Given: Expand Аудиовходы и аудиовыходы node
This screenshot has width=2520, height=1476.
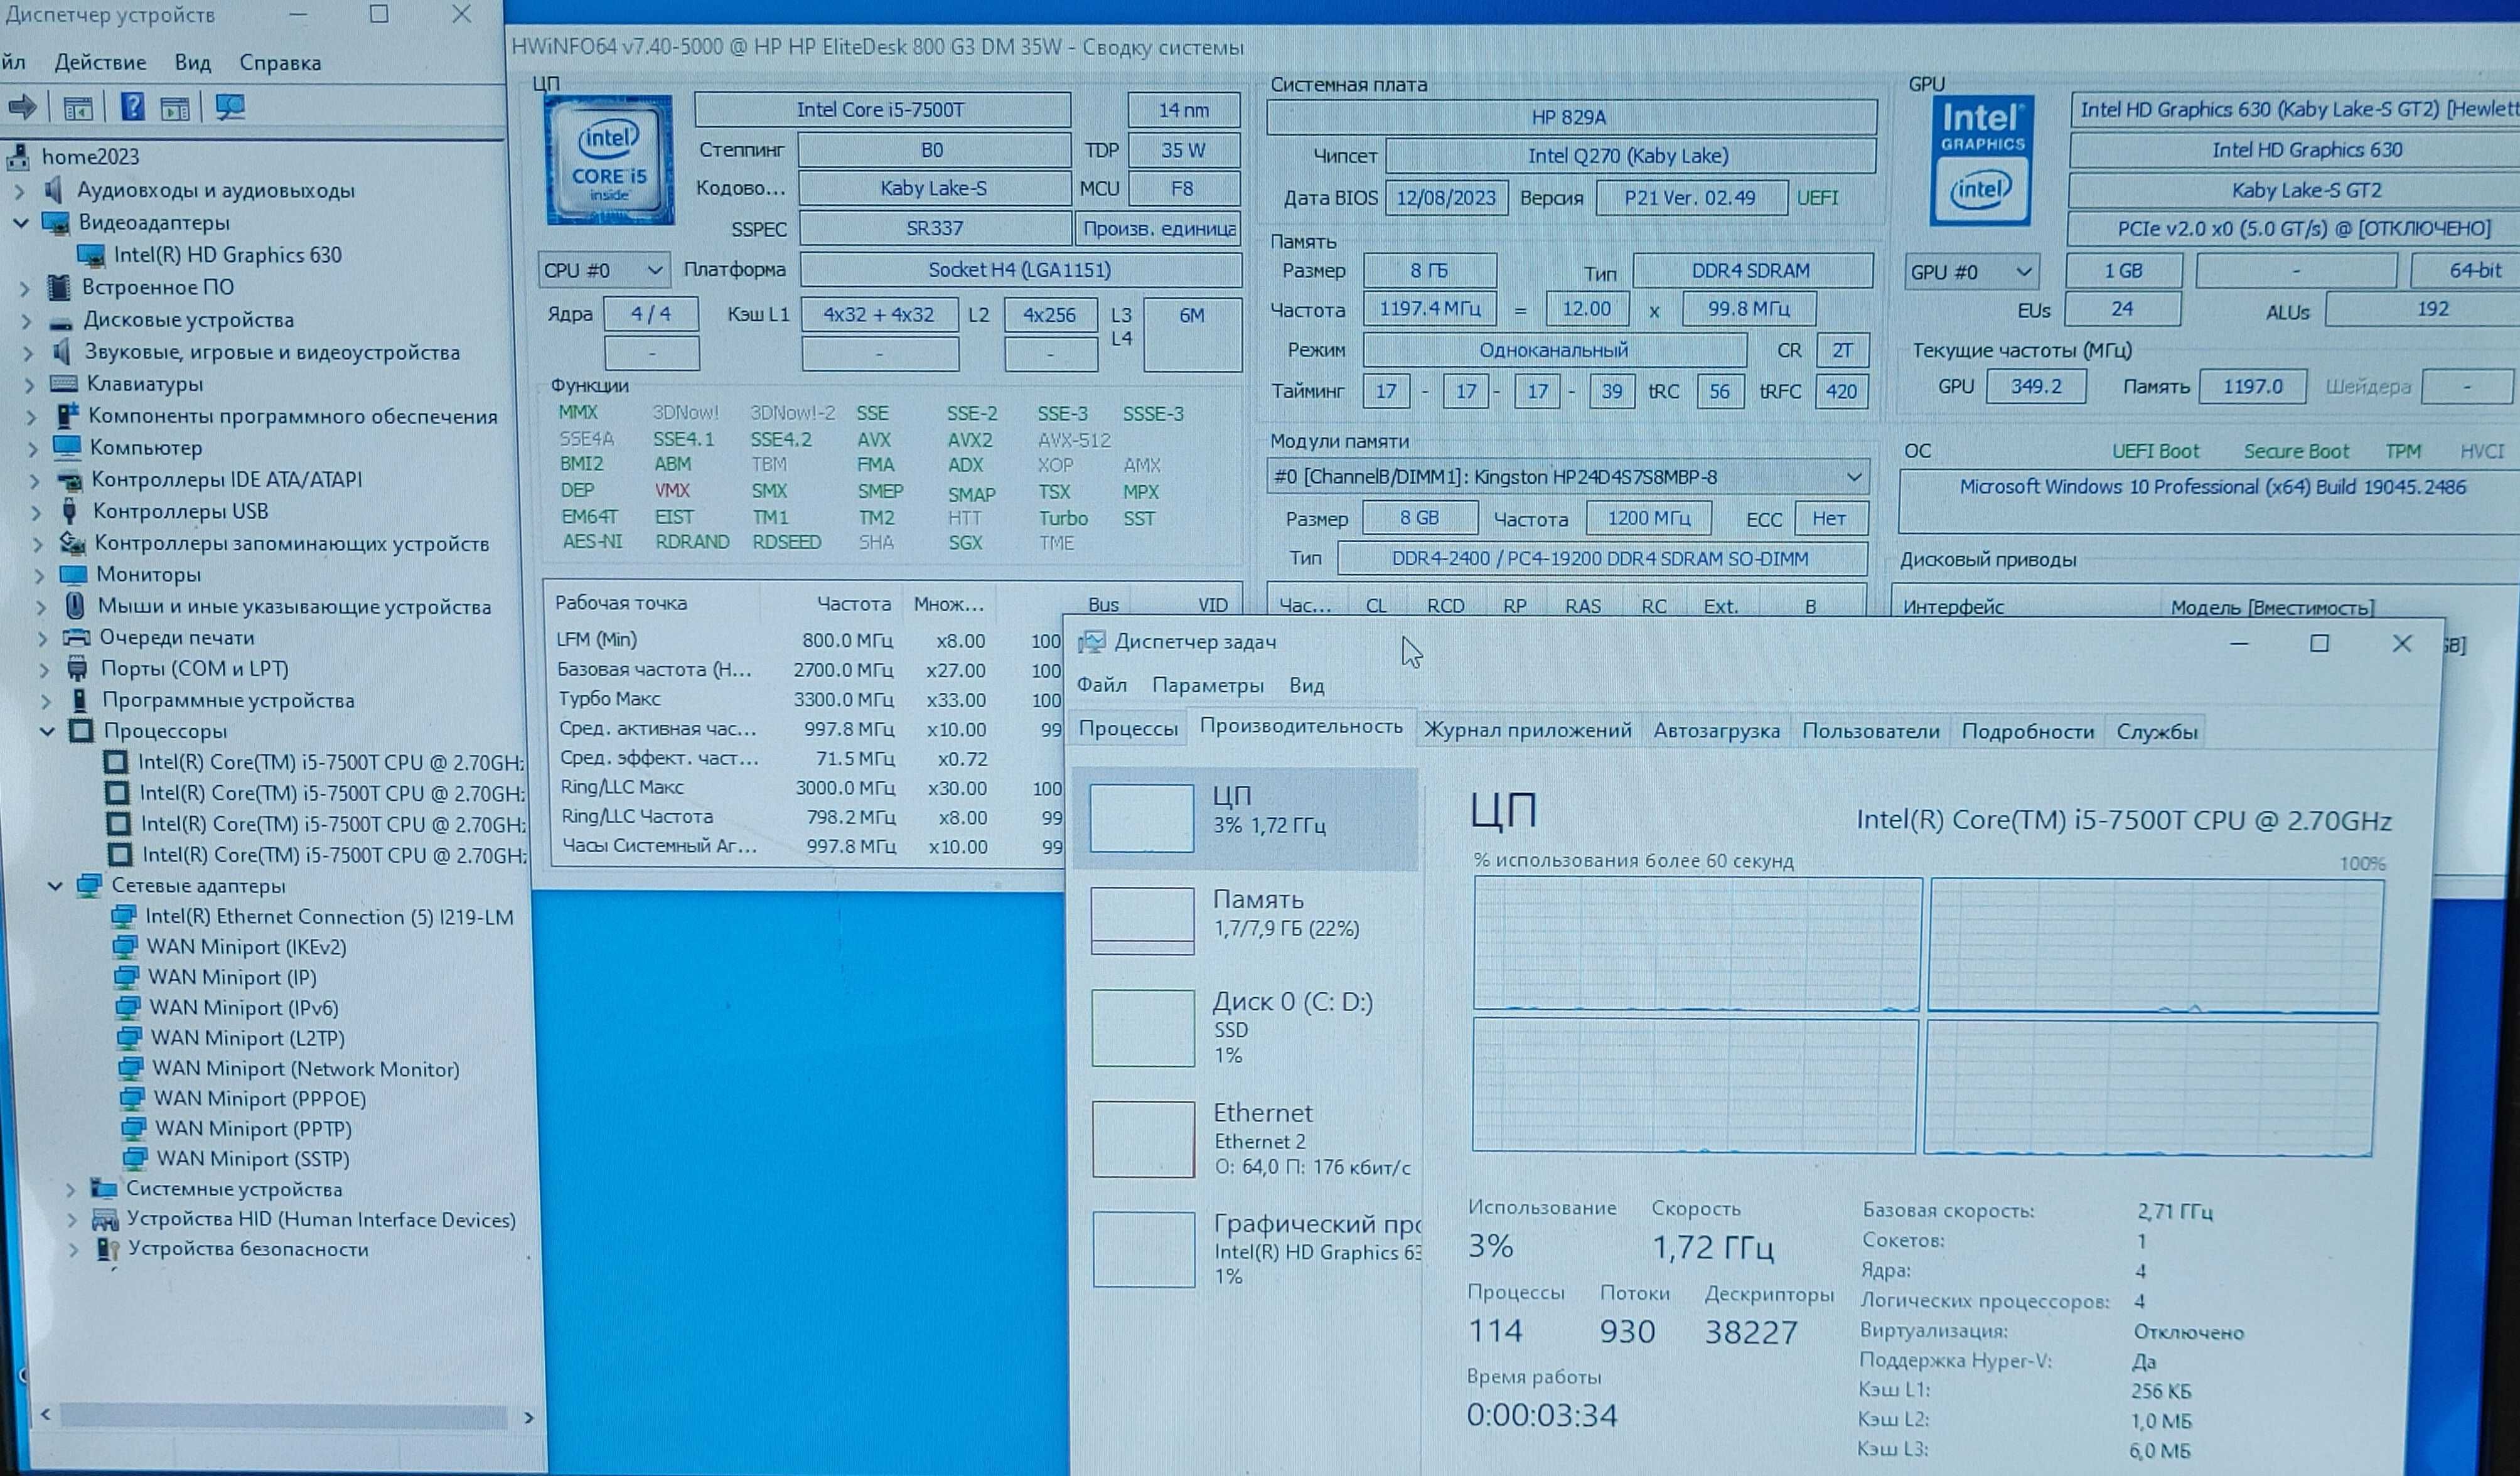Looking at the screenshot, I should coord(19,190).
